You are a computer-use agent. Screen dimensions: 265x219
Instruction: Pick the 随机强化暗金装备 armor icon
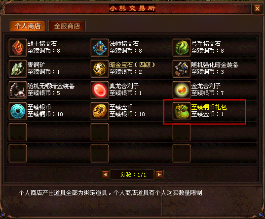tap(182, 68)
